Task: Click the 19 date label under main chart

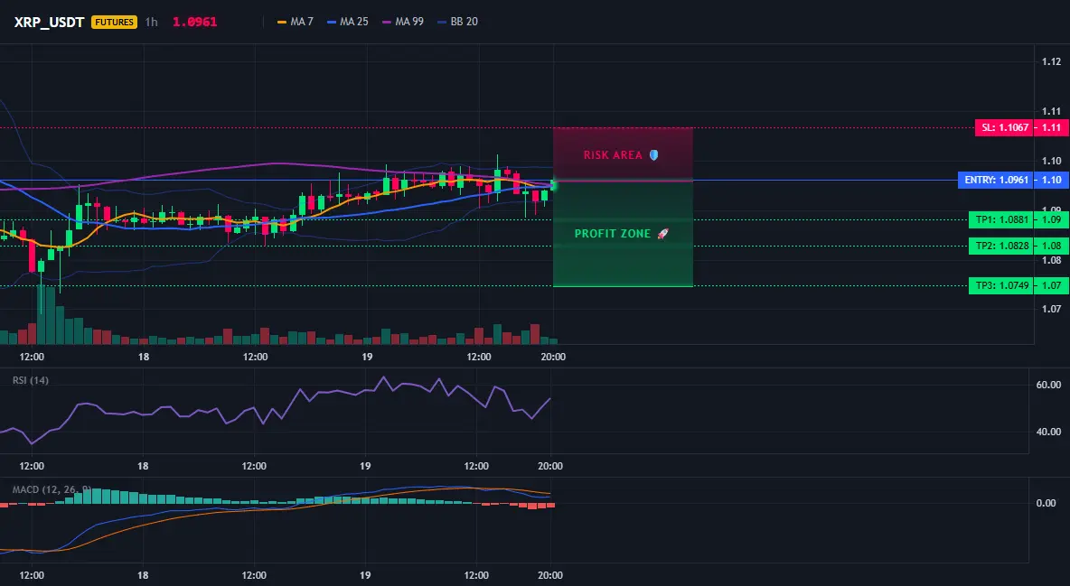Action: point(367,357)
